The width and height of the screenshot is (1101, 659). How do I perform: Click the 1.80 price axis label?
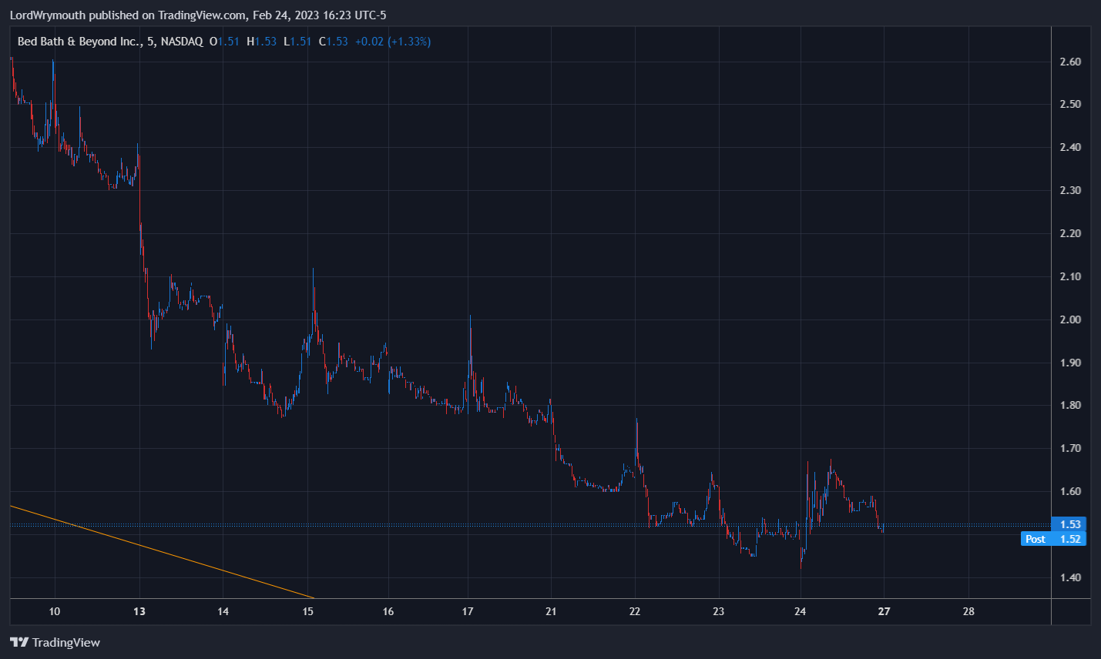[x=1070, y=405]
